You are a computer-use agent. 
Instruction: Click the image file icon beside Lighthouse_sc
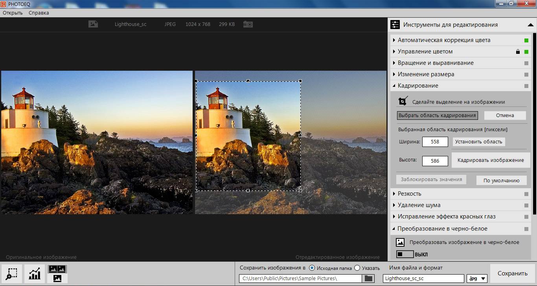[93, 24]
